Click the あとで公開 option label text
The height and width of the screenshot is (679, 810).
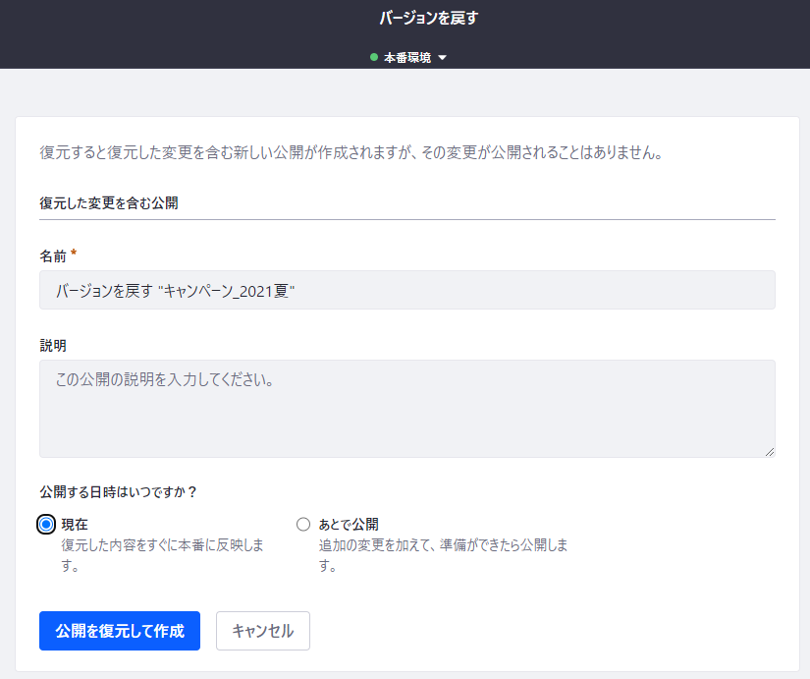click(x=349, y=524)
